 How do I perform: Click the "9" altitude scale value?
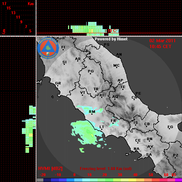(21, 22)
